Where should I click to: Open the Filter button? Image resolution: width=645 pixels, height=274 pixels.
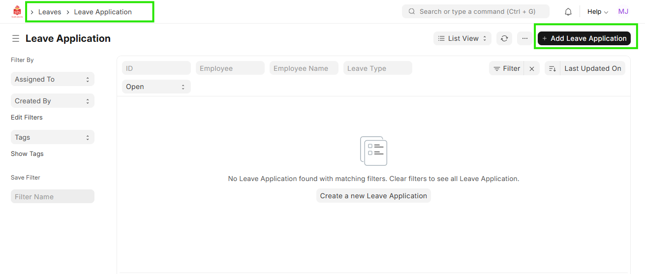507,69
